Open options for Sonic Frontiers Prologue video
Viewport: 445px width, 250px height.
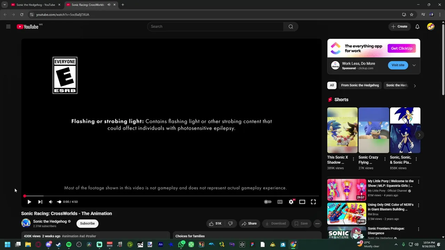pos(419,229)
